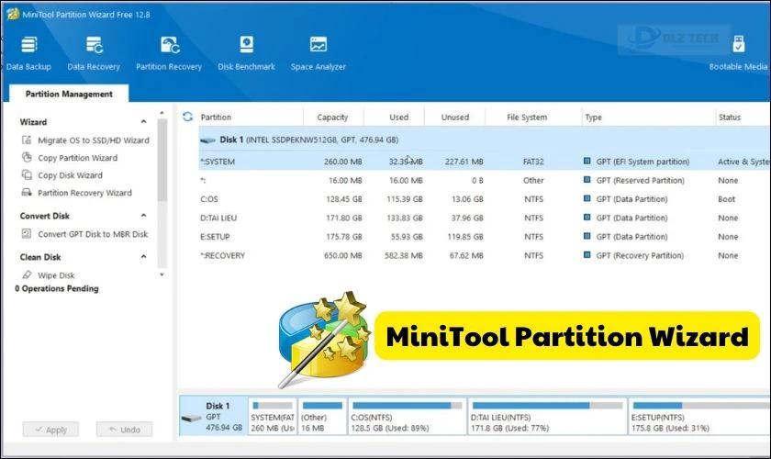Image resolution: width=771 pixels, height=459 pixels.
Task: Click the refresh icon beside Partition header
Action: [x=187, y=117]
